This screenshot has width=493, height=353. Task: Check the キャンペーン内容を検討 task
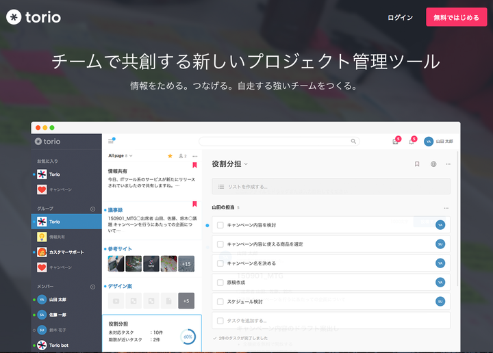[x=220, y=225]
